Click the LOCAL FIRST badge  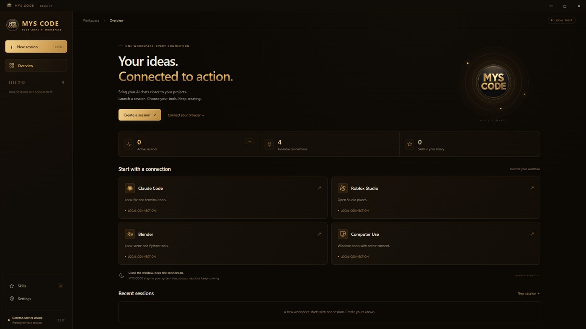562,20
